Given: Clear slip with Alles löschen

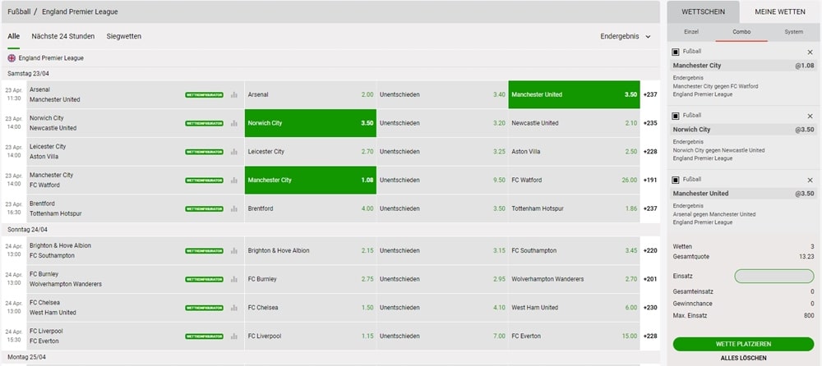Looking at the screenshot, I should [743, 358].
